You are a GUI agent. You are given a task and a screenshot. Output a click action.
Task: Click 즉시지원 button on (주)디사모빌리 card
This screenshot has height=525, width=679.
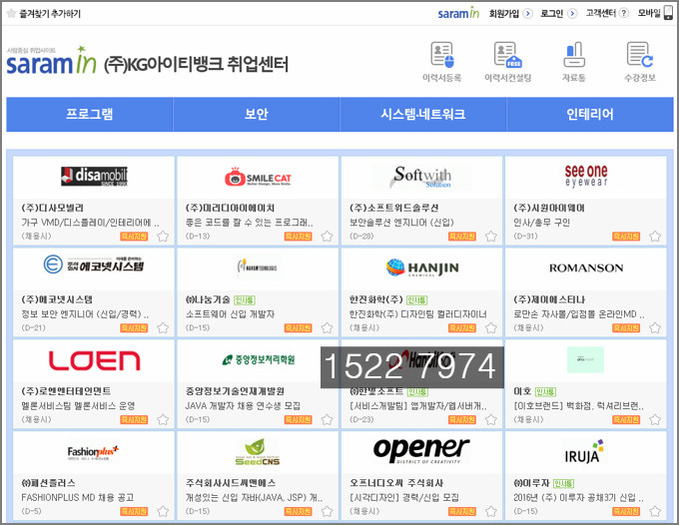pyautogui.click(x=134, y=237)
